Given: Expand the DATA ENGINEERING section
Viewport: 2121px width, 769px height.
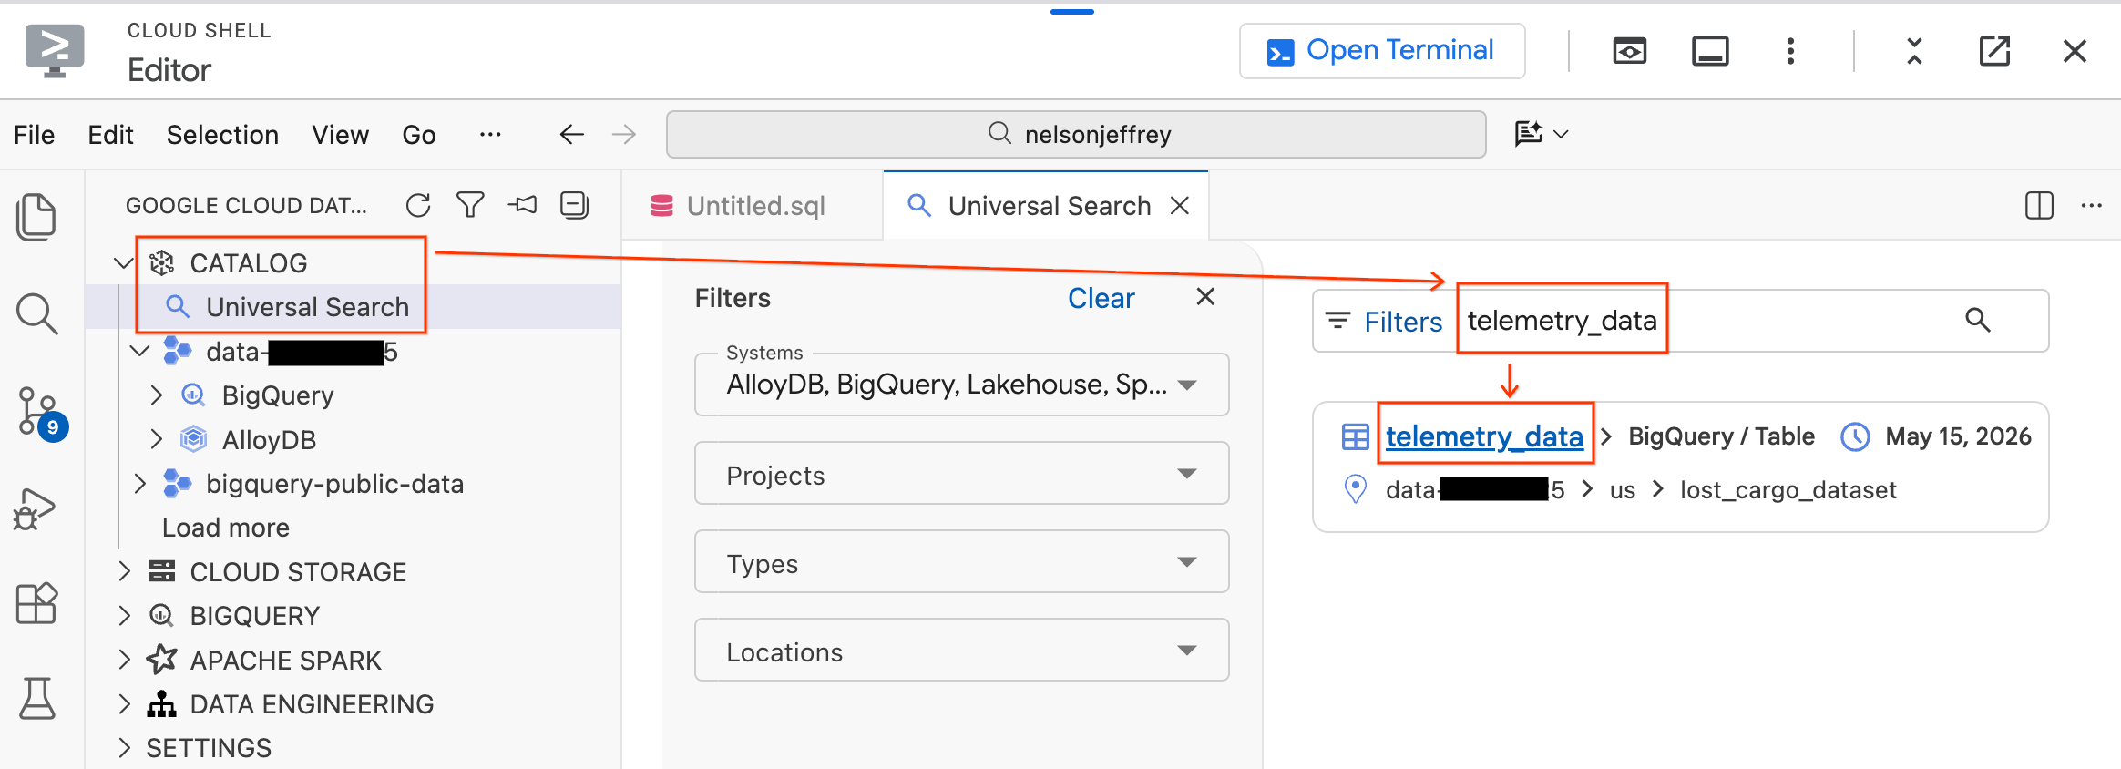Looking at the screenshot, I should click(x=125, y=704).
